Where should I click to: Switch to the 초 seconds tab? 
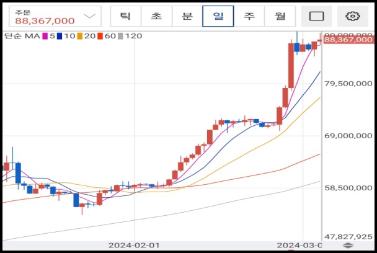click(156, 16)
